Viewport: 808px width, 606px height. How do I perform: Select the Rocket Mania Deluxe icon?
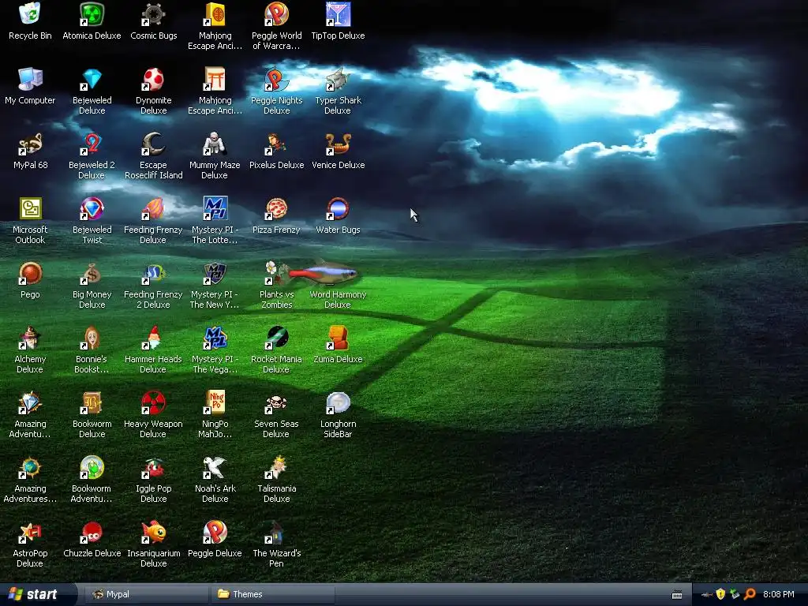tap(277, 338)
